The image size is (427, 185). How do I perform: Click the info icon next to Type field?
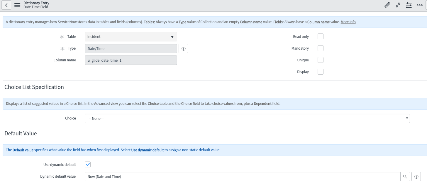tap(183, 48)
